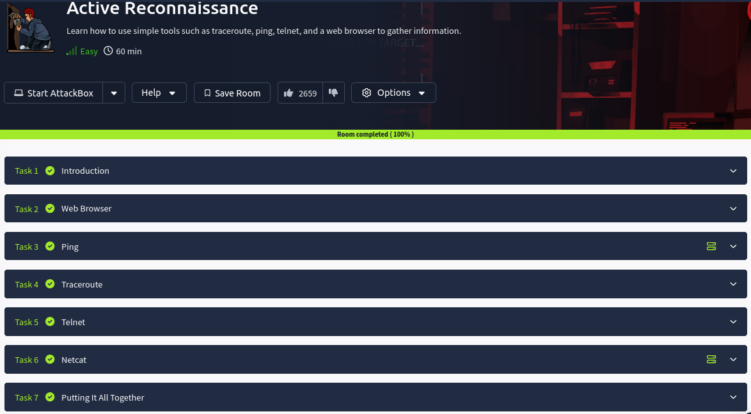Click the clock icon beside 60 min
This screenshot has width=751, height=414.
108,51
